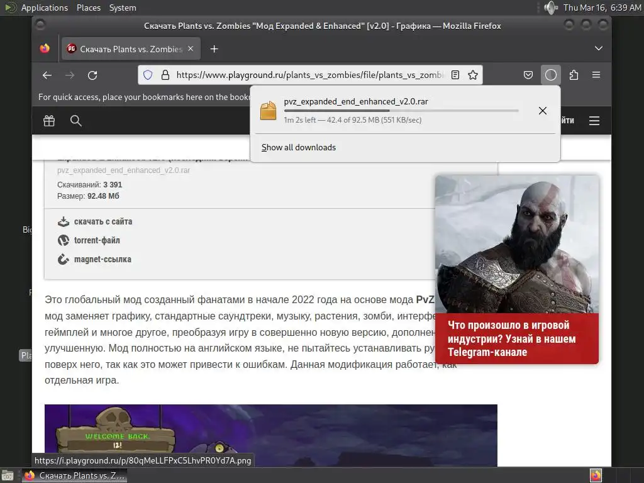The height and width of the screenshot is (483, 644).
Task: Open the Places menu
Action: pos(89,8)
